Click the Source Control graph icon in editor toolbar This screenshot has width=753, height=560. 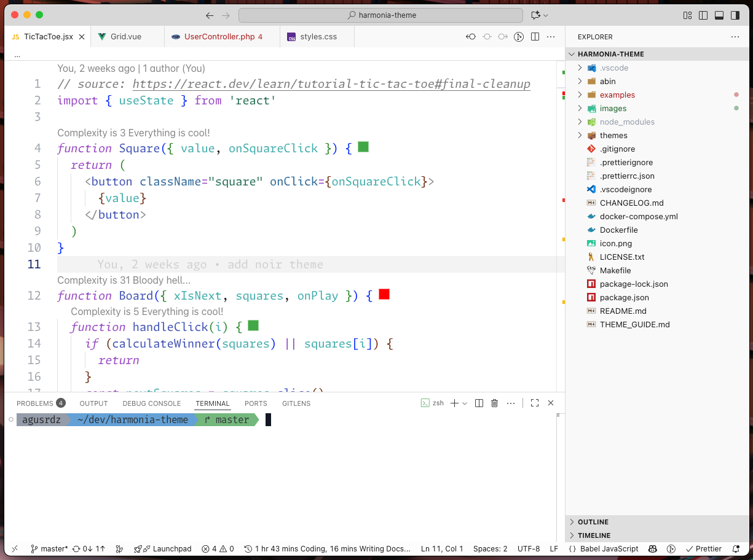[x=518, y=37]
